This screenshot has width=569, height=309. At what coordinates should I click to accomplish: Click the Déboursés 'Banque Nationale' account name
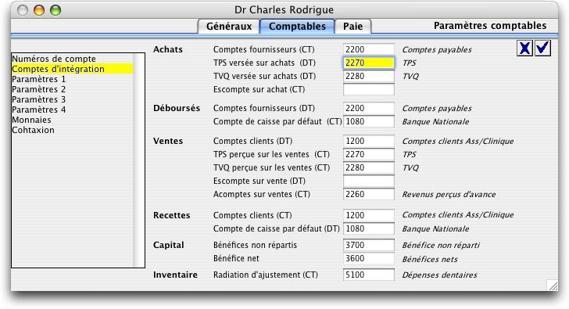[435, 121]
